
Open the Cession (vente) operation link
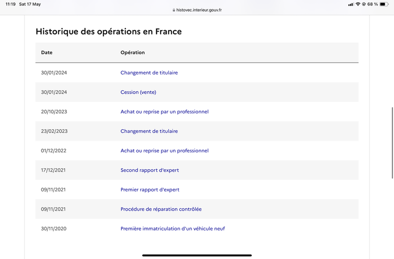(138, 92)
